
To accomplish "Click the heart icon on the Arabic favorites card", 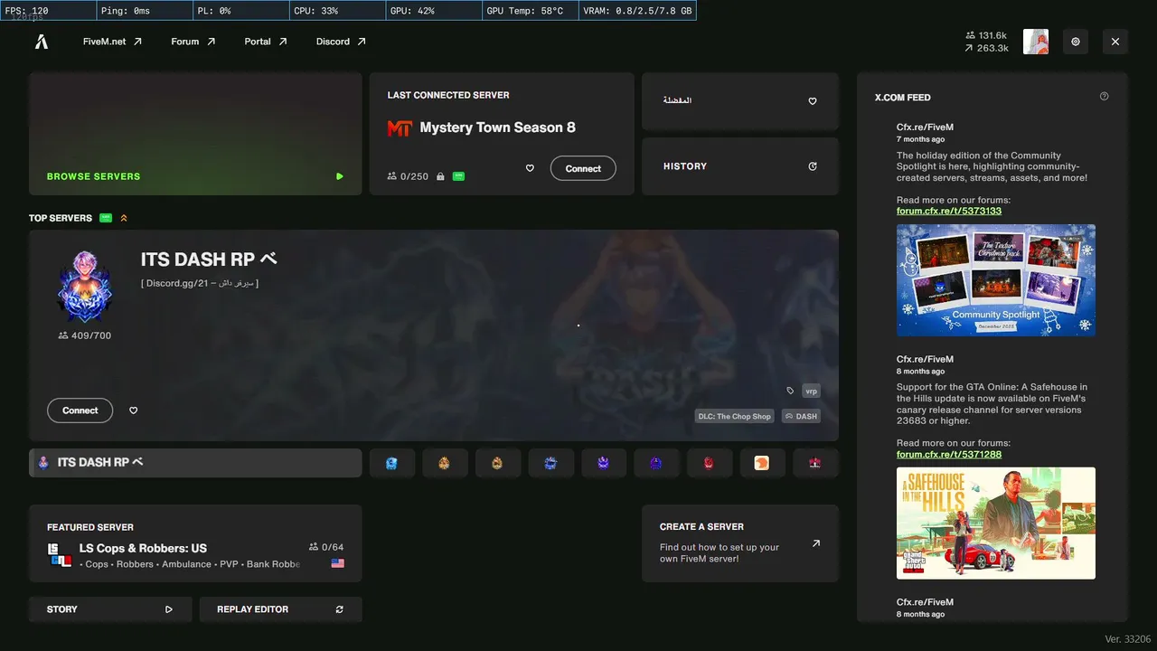I will pos(813,101).
